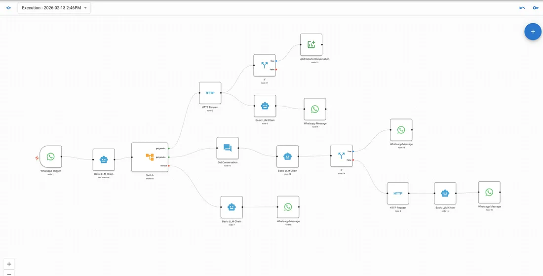Click the 'Switch' node label text
The width and height of the screenshot is (543, 276).
point(150,175)
